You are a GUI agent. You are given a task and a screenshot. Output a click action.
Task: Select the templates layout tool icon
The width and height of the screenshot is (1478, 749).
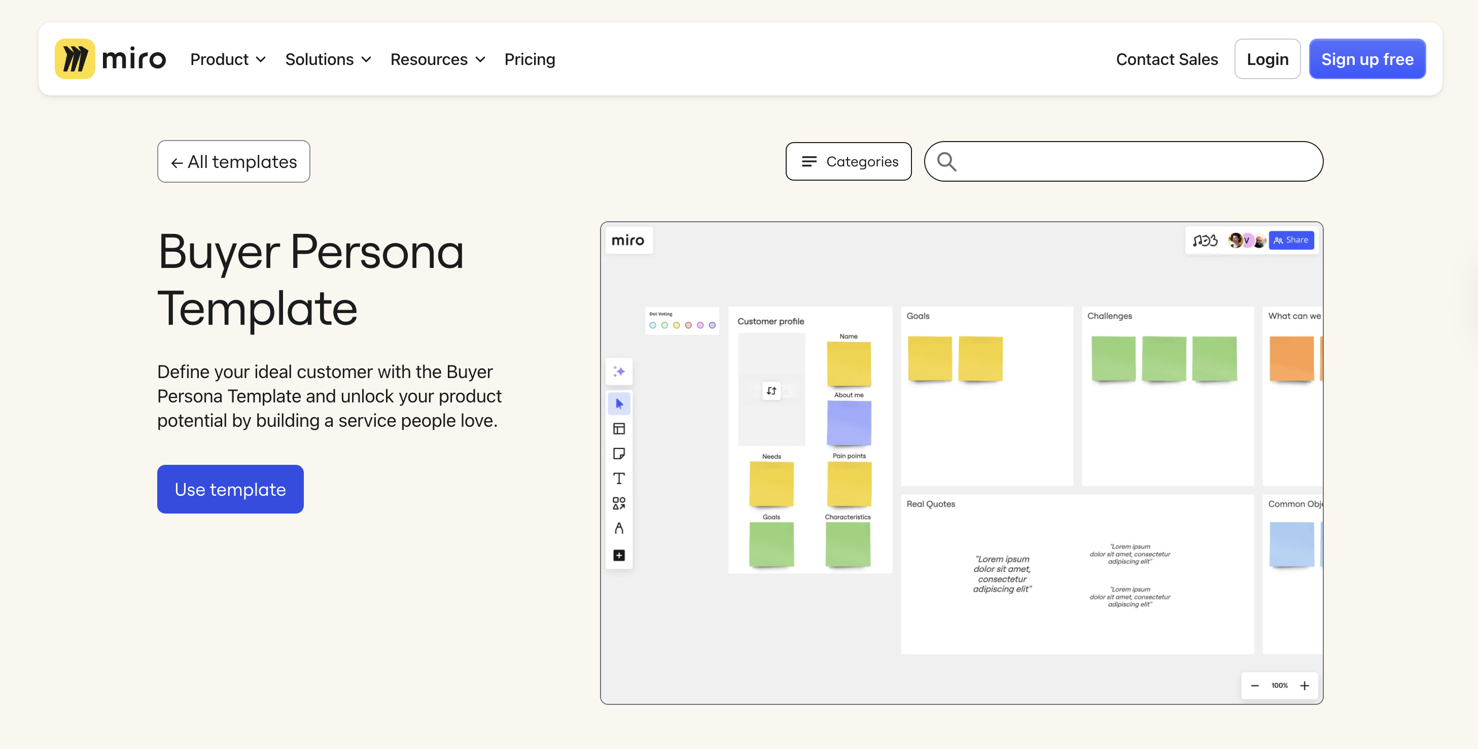coord(619,429)
